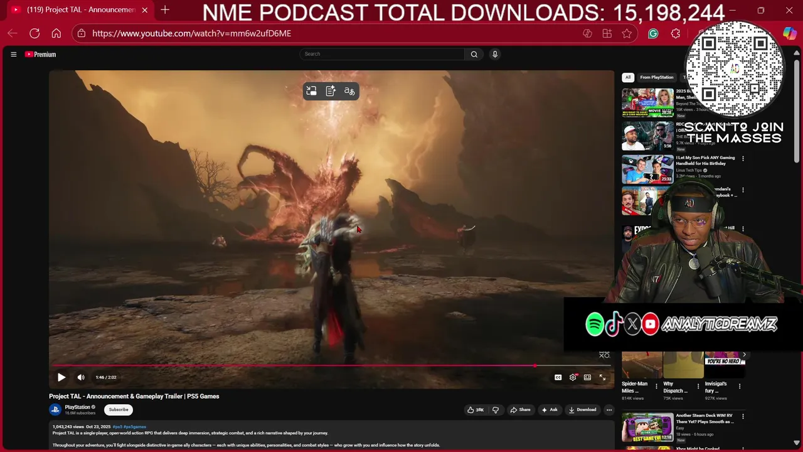
Task: Click the Download button
Action: coord(582,410)
